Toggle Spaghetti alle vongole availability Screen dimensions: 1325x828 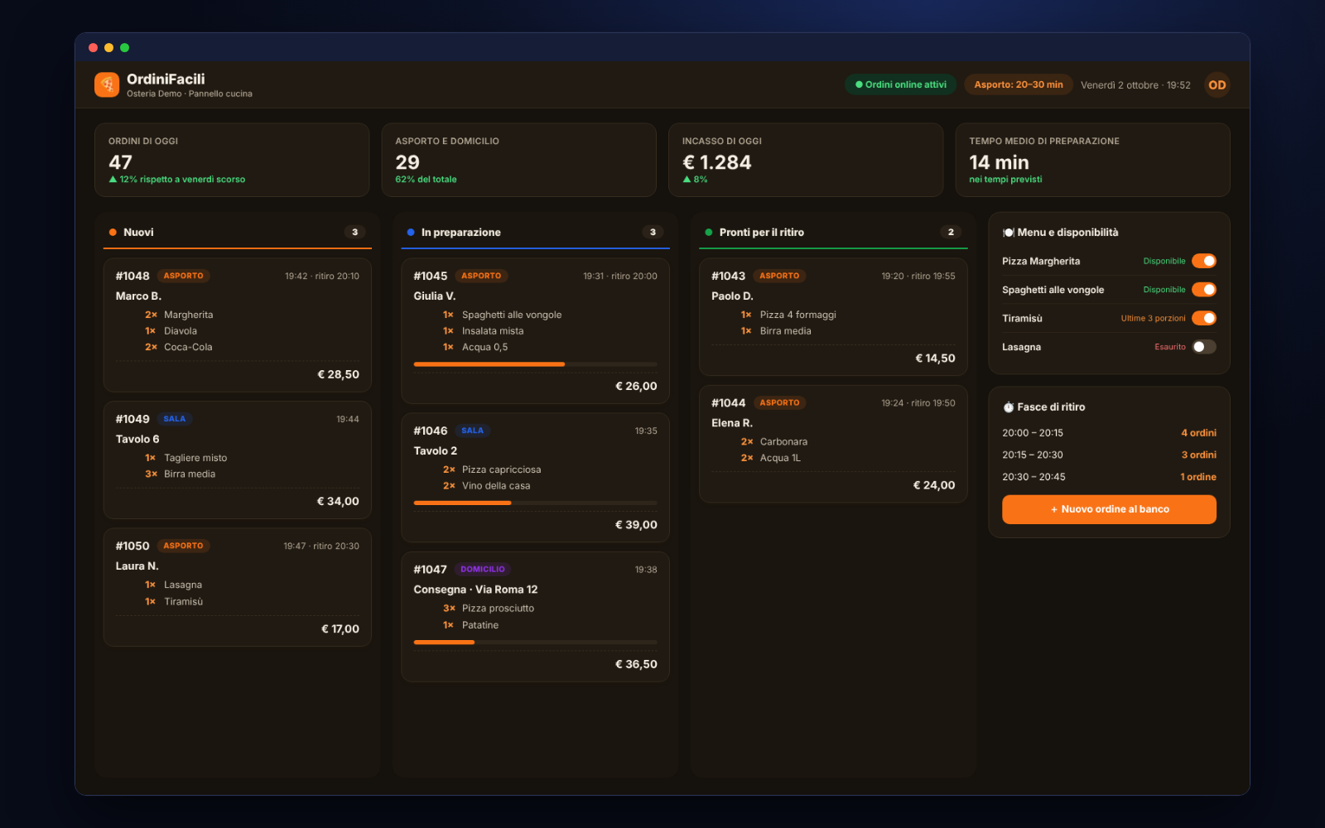tap(1204, 290)
